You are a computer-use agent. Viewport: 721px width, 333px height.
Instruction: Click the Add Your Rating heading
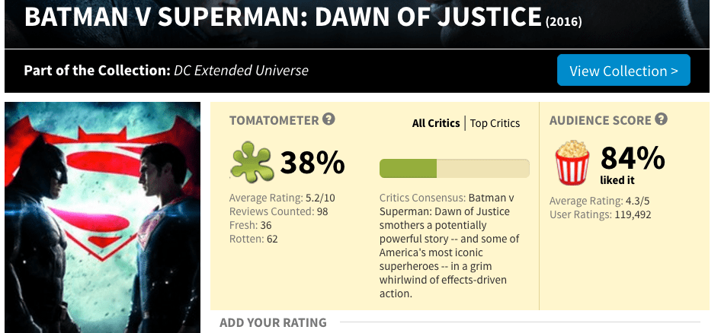pos(273,322)
